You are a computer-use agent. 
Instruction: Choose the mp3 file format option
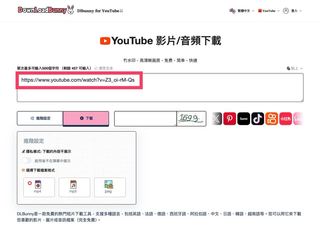click(74, 187)
